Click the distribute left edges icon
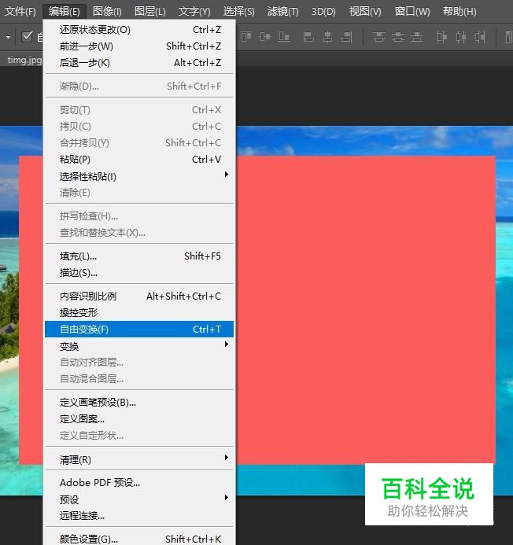Screen dimensions: 513x545 [x=441, y=36]
